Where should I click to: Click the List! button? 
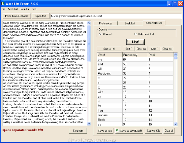(x=136, y=42)
